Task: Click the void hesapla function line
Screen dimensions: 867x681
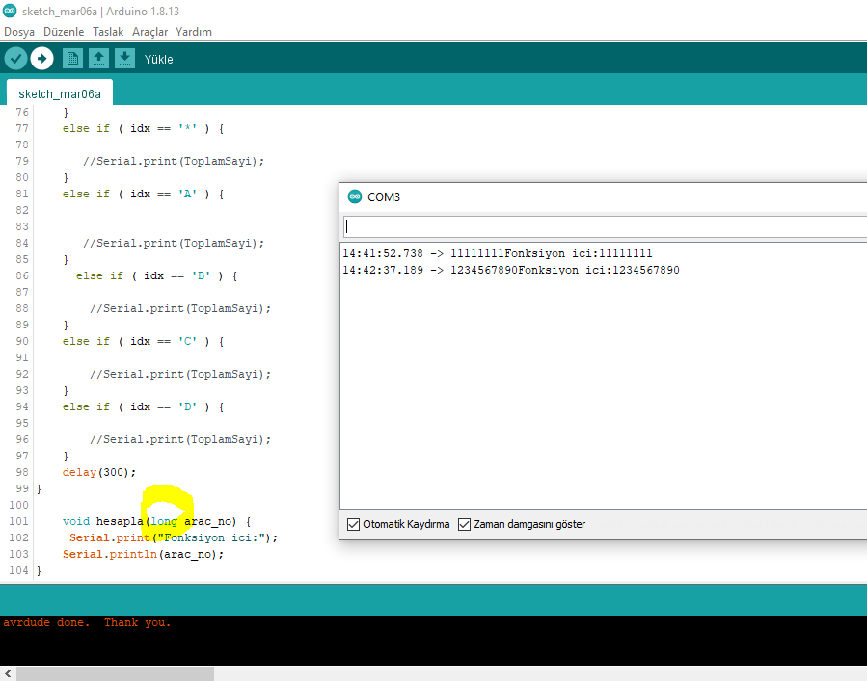Action: coord(156,521)
